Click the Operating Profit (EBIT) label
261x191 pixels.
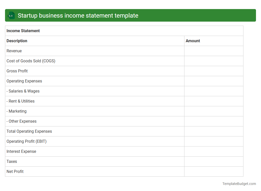[x=26, y=141]
